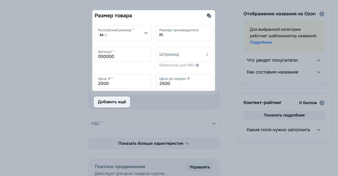Click the Управлять button
The image size is (338, 176).
click(199, 167)
